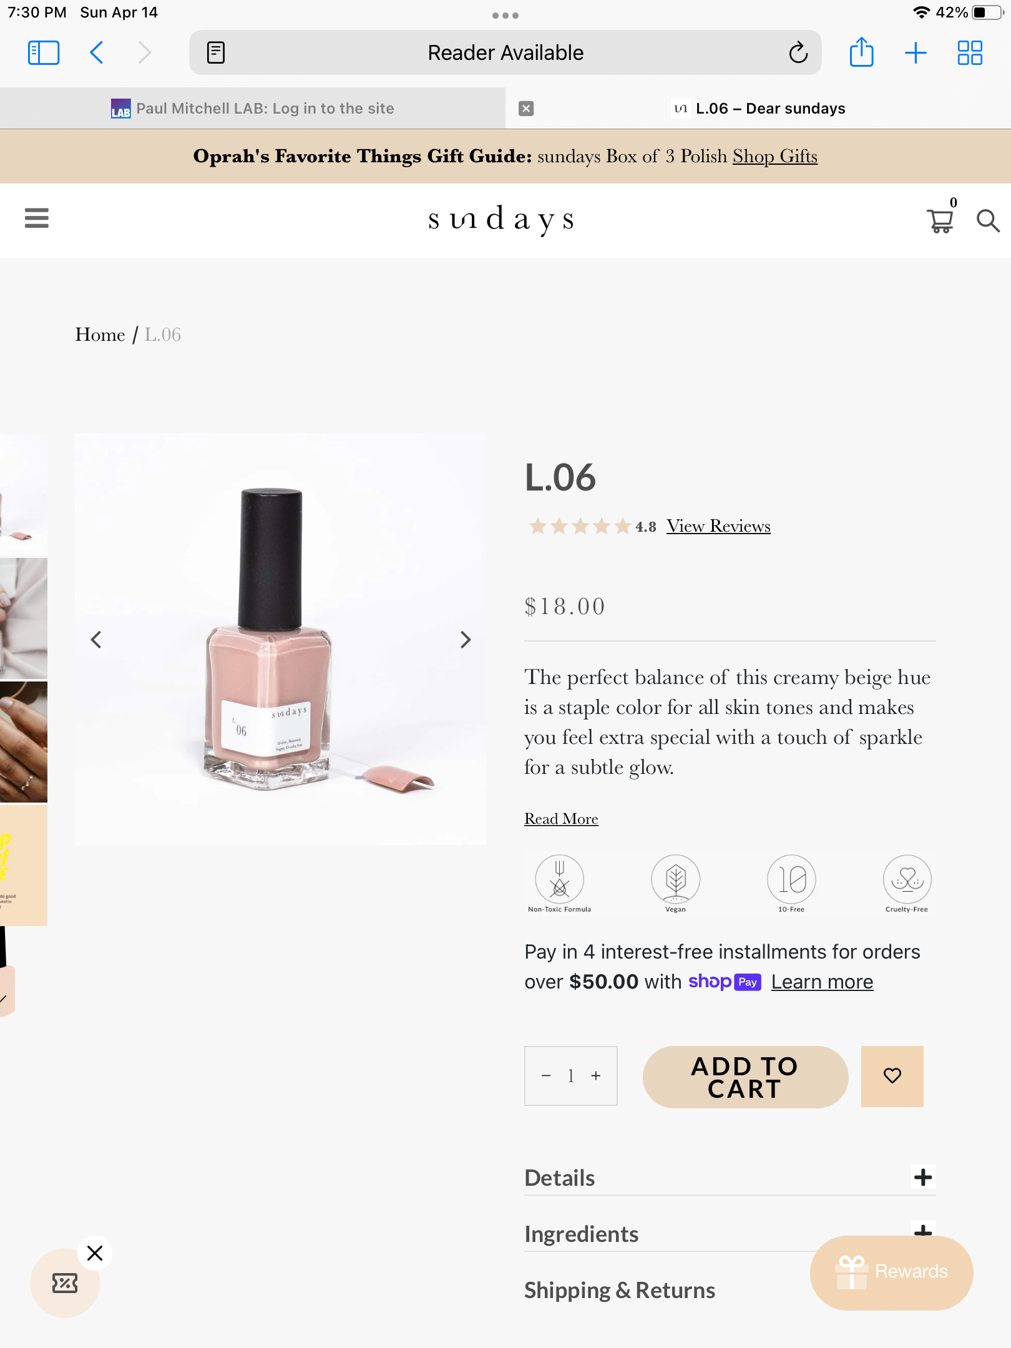Switch to Paul Mitchell LAB tab
The height and width of the screenshot is (1348, 1011).
point(253,109)
